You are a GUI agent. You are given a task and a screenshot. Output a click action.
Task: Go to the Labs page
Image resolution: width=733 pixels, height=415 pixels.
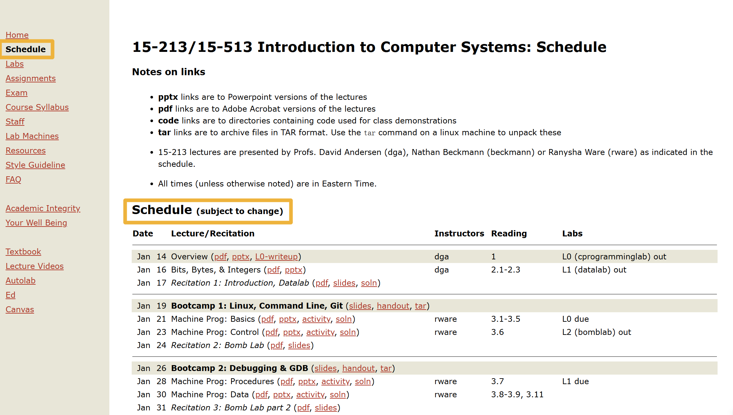[14, 64]
